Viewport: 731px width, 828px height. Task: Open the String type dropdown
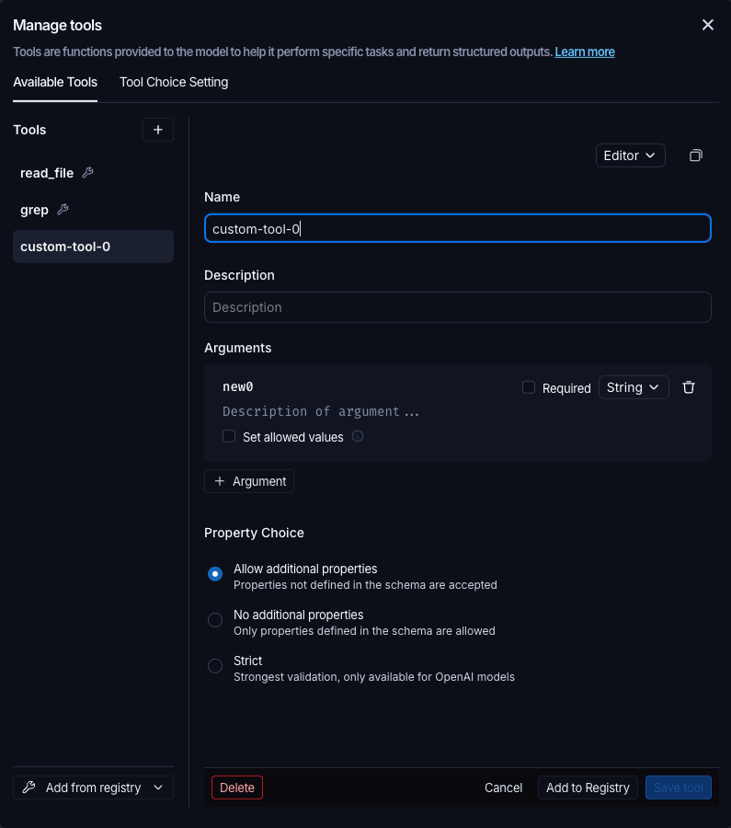click(x=634, y=387)
